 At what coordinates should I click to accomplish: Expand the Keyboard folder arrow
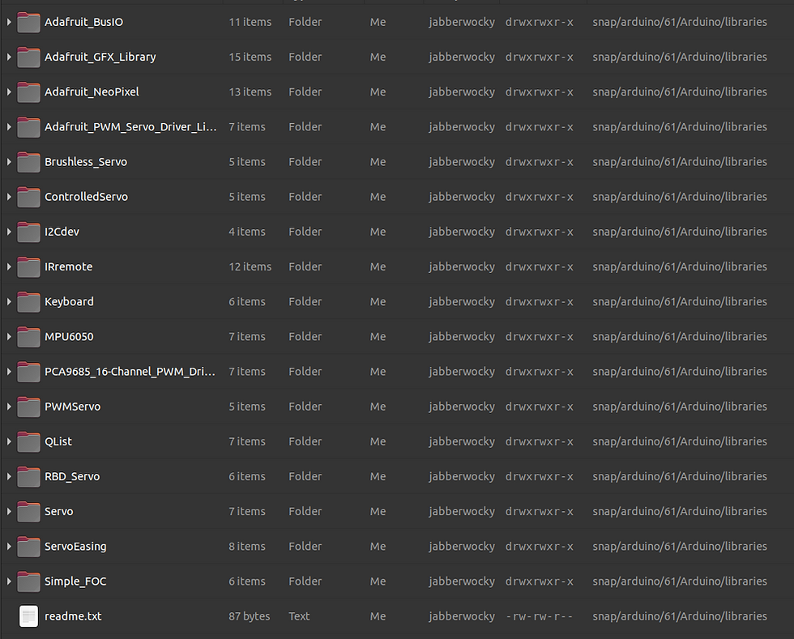click(9, 302)
